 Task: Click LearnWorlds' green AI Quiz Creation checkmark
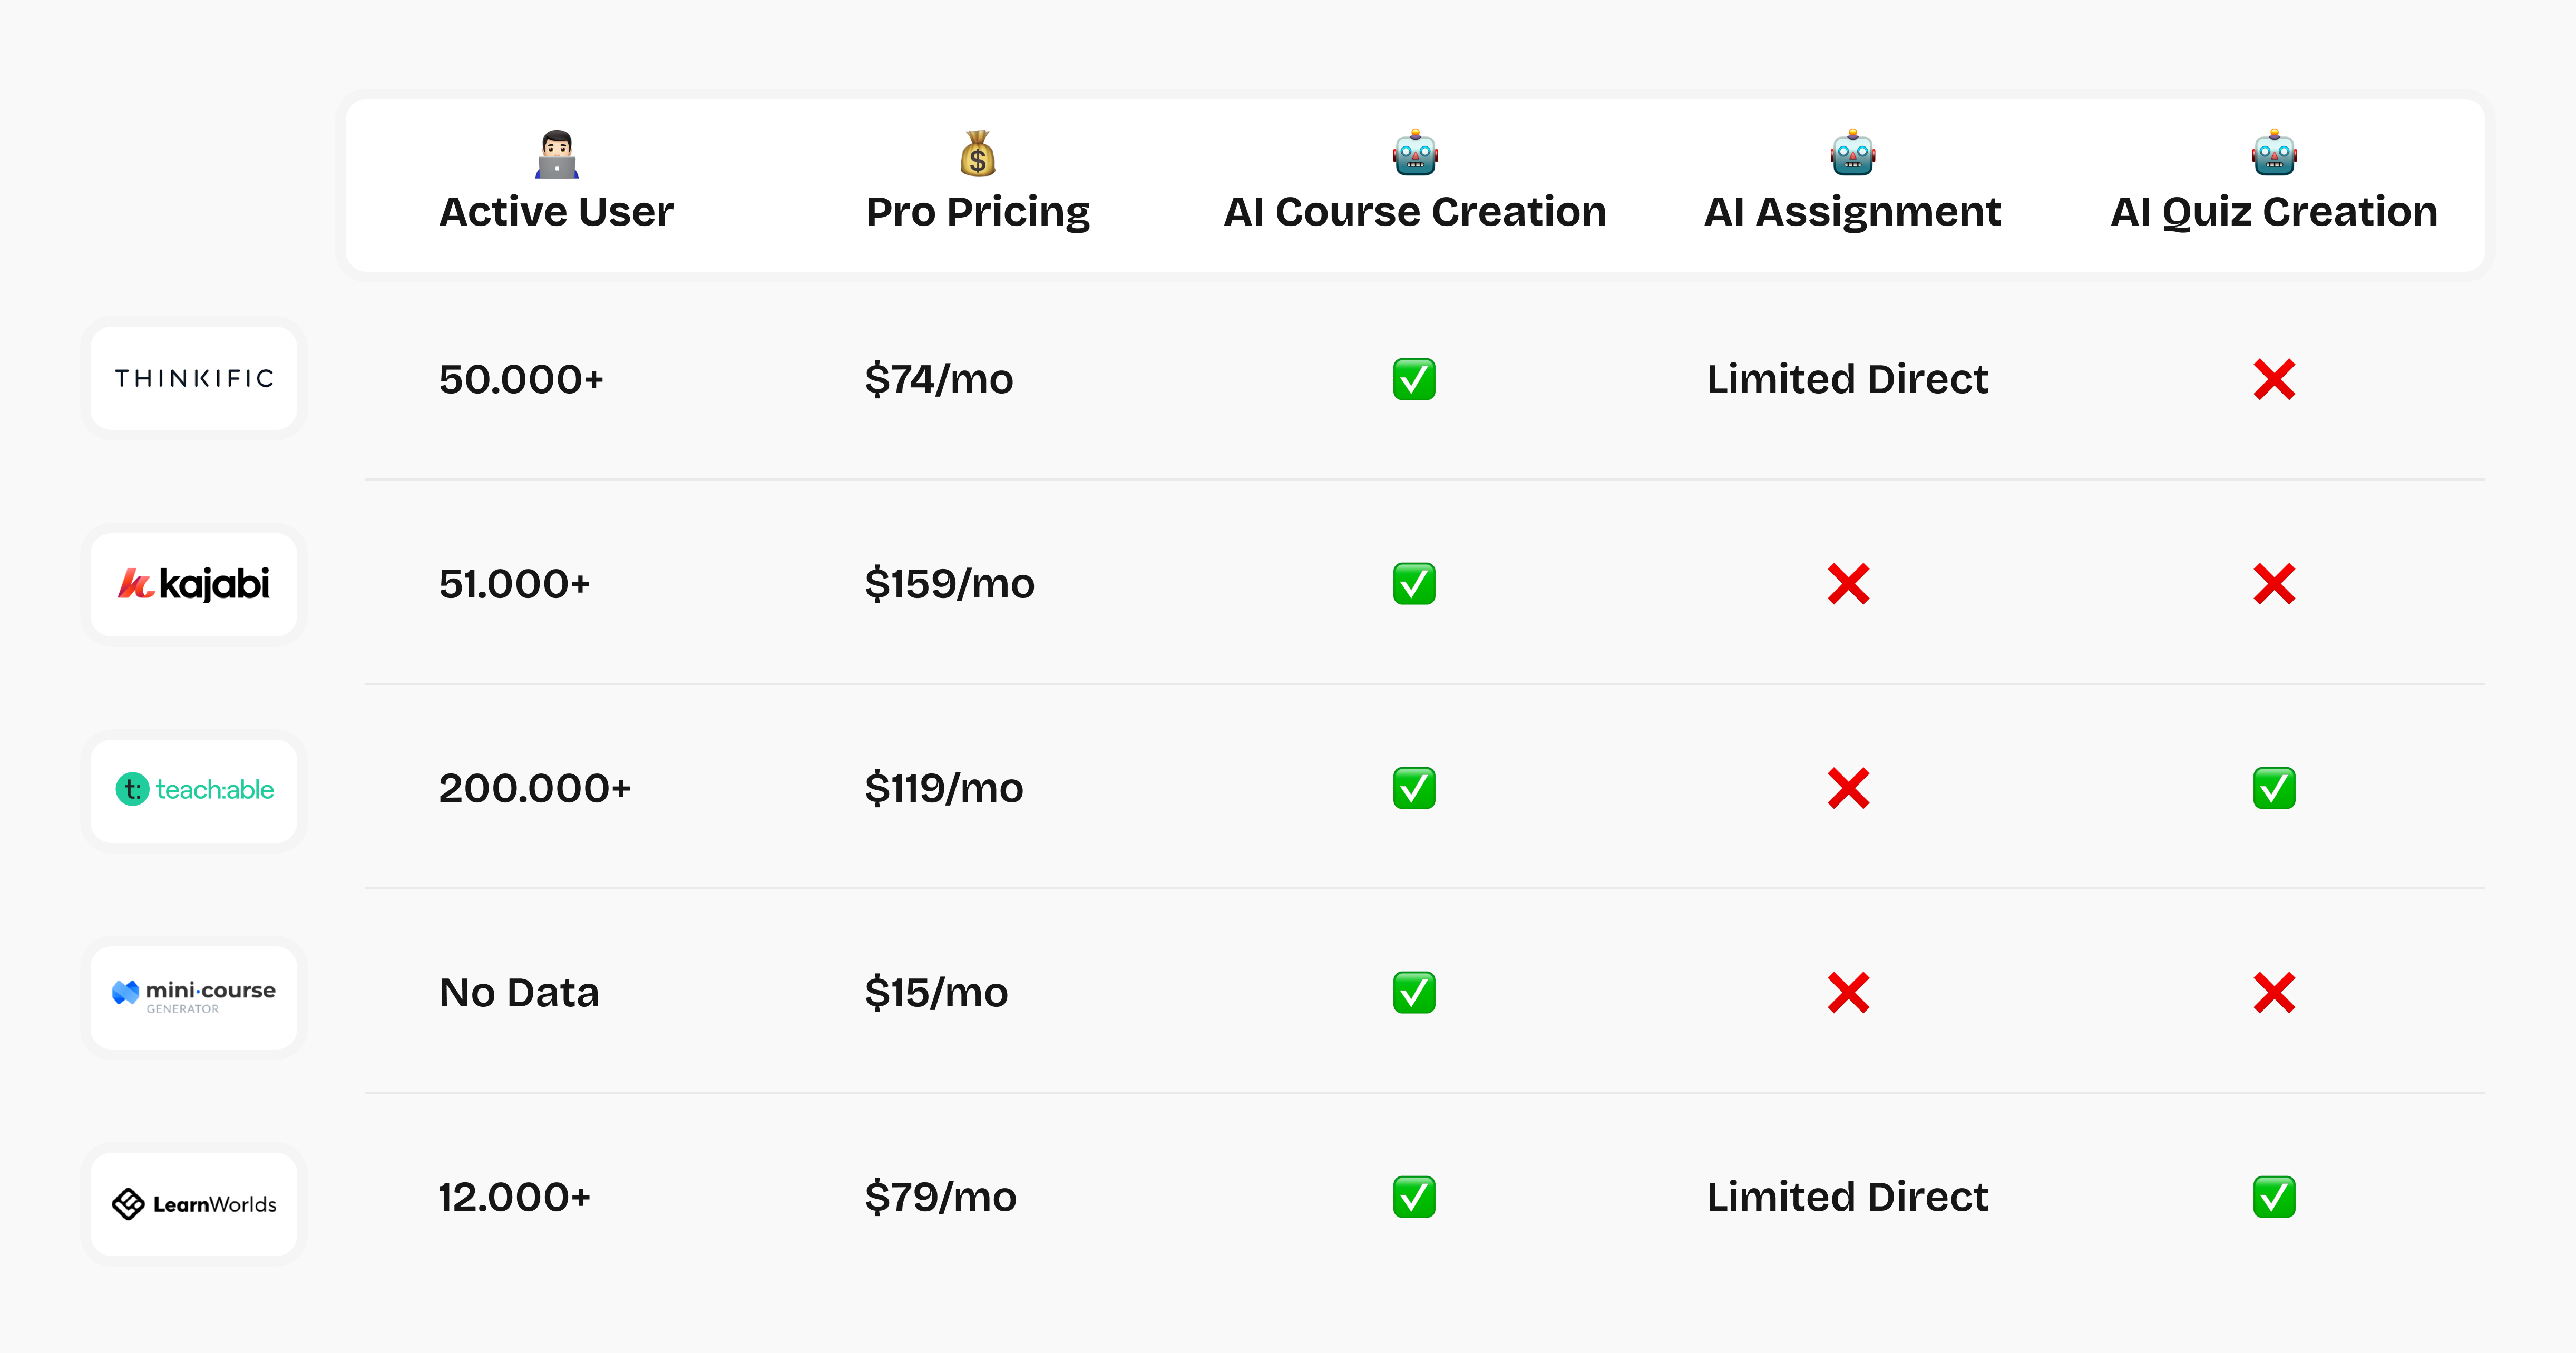[x=2274, y=1197]
